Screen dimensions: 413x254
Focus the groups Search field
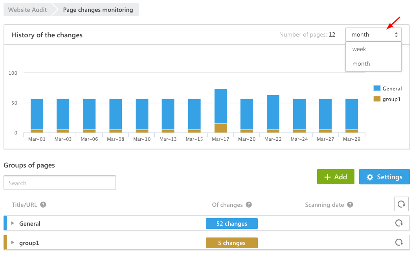click(60, 183)
